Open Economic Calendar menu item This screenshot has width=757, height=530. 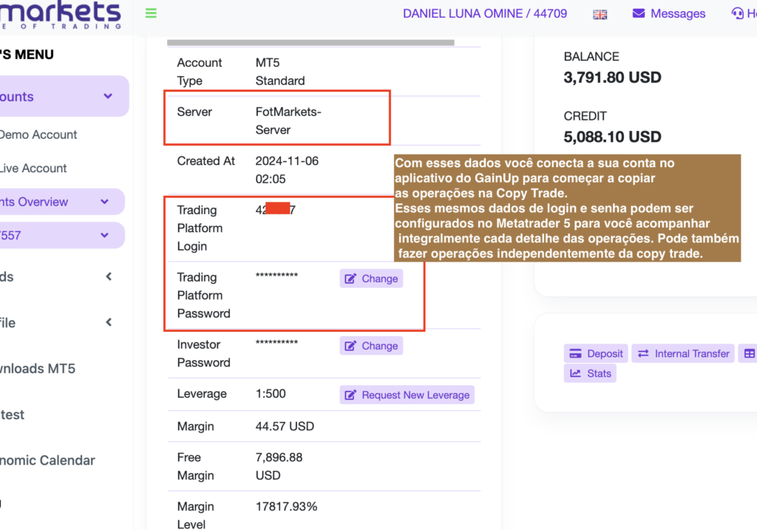47,461
